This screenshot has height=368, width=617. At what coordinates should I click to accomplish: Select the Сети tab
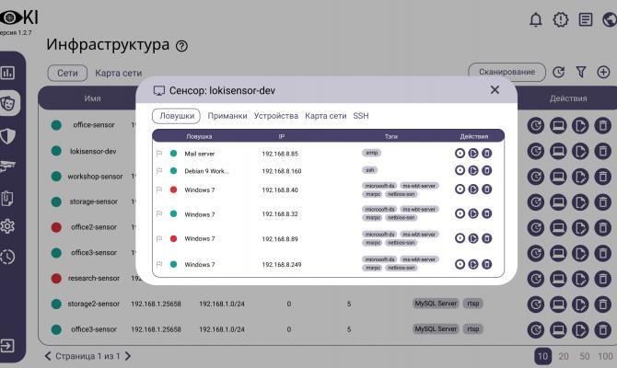(67, 73)
